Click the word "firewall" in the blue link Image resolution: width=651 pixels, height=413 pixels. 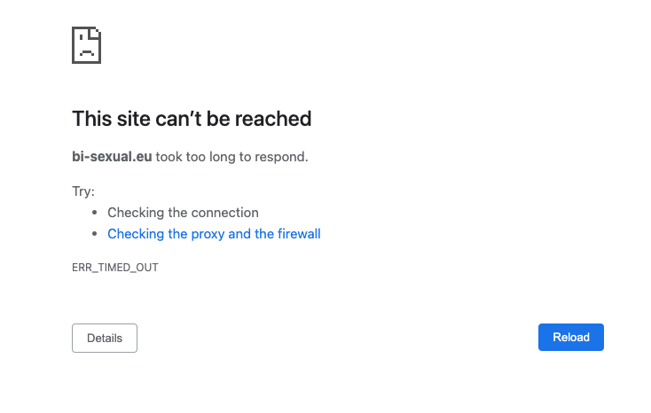[x=299, y=234]
